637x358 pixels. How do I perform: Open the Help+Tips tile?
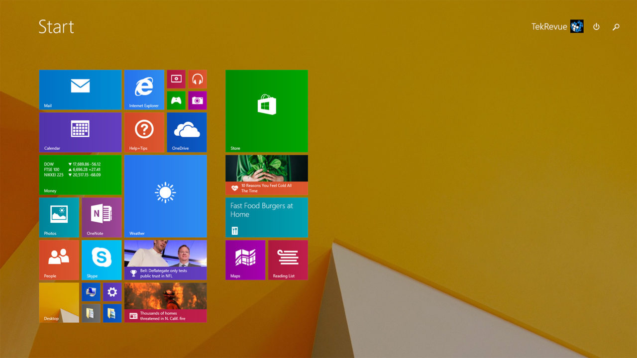(x=144, y=132)
